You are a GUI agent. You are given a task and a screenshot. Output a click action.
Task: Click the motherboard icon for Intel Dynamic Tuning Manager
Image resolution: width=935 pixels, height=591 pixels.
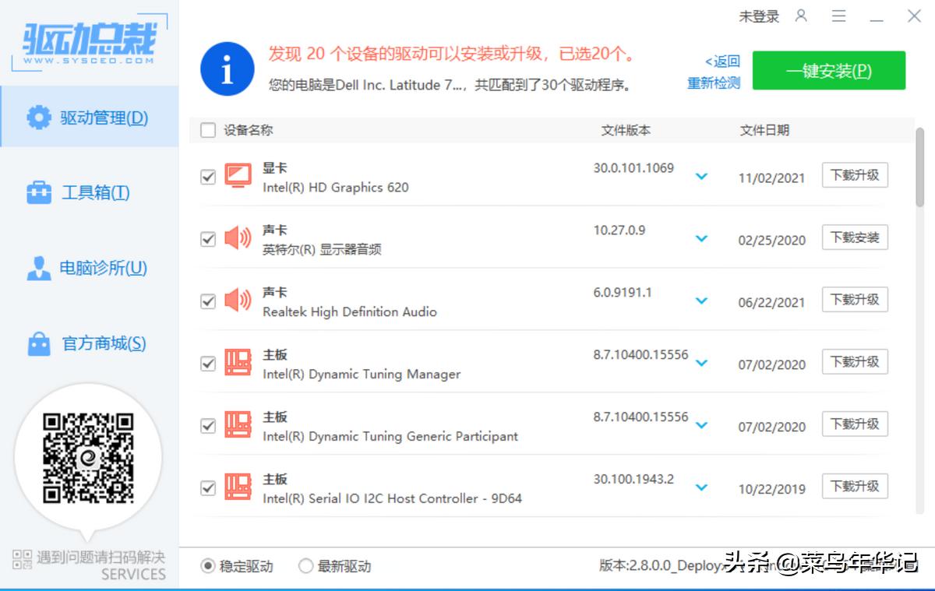[x=238, y=364]
